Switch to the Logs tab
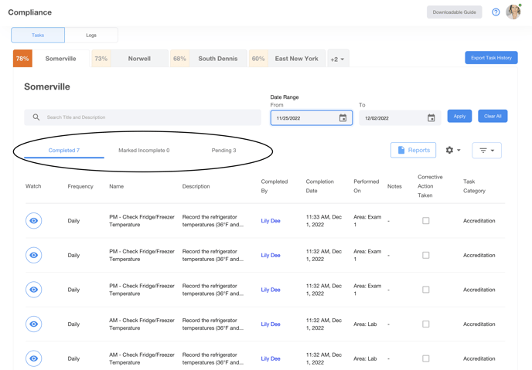Image resolution: width=532 pixels, height=370 pixels. (x=91, y=36)
